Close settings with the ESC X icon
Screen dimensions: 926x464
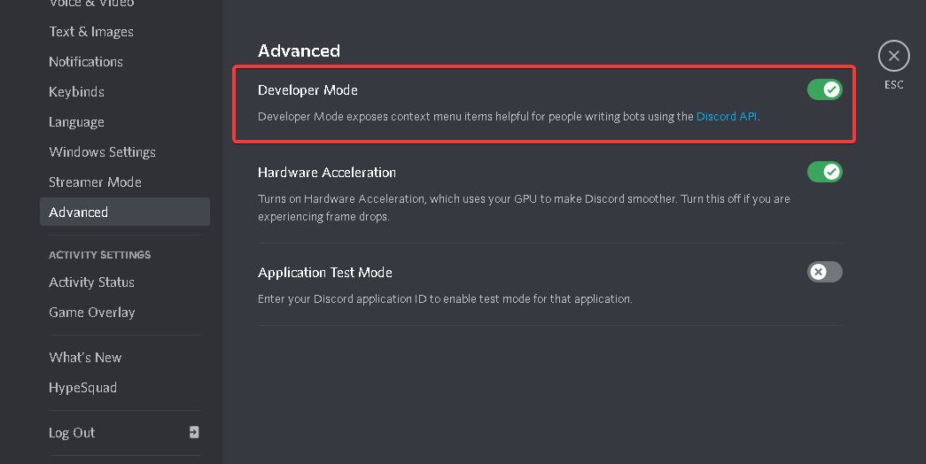(893, 56)
